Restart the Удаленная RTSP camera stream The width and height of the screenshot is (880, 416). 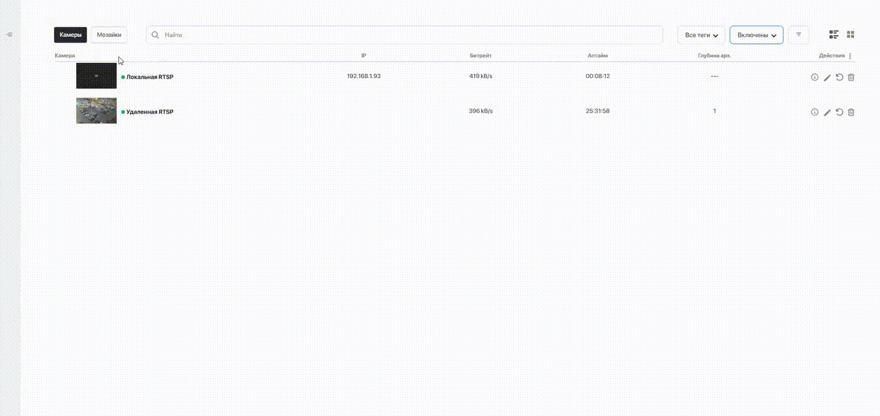point(839,112)
